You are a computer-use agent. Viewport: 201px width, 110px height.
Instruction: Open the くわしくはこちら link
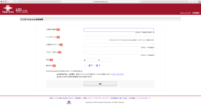[117, 74]
